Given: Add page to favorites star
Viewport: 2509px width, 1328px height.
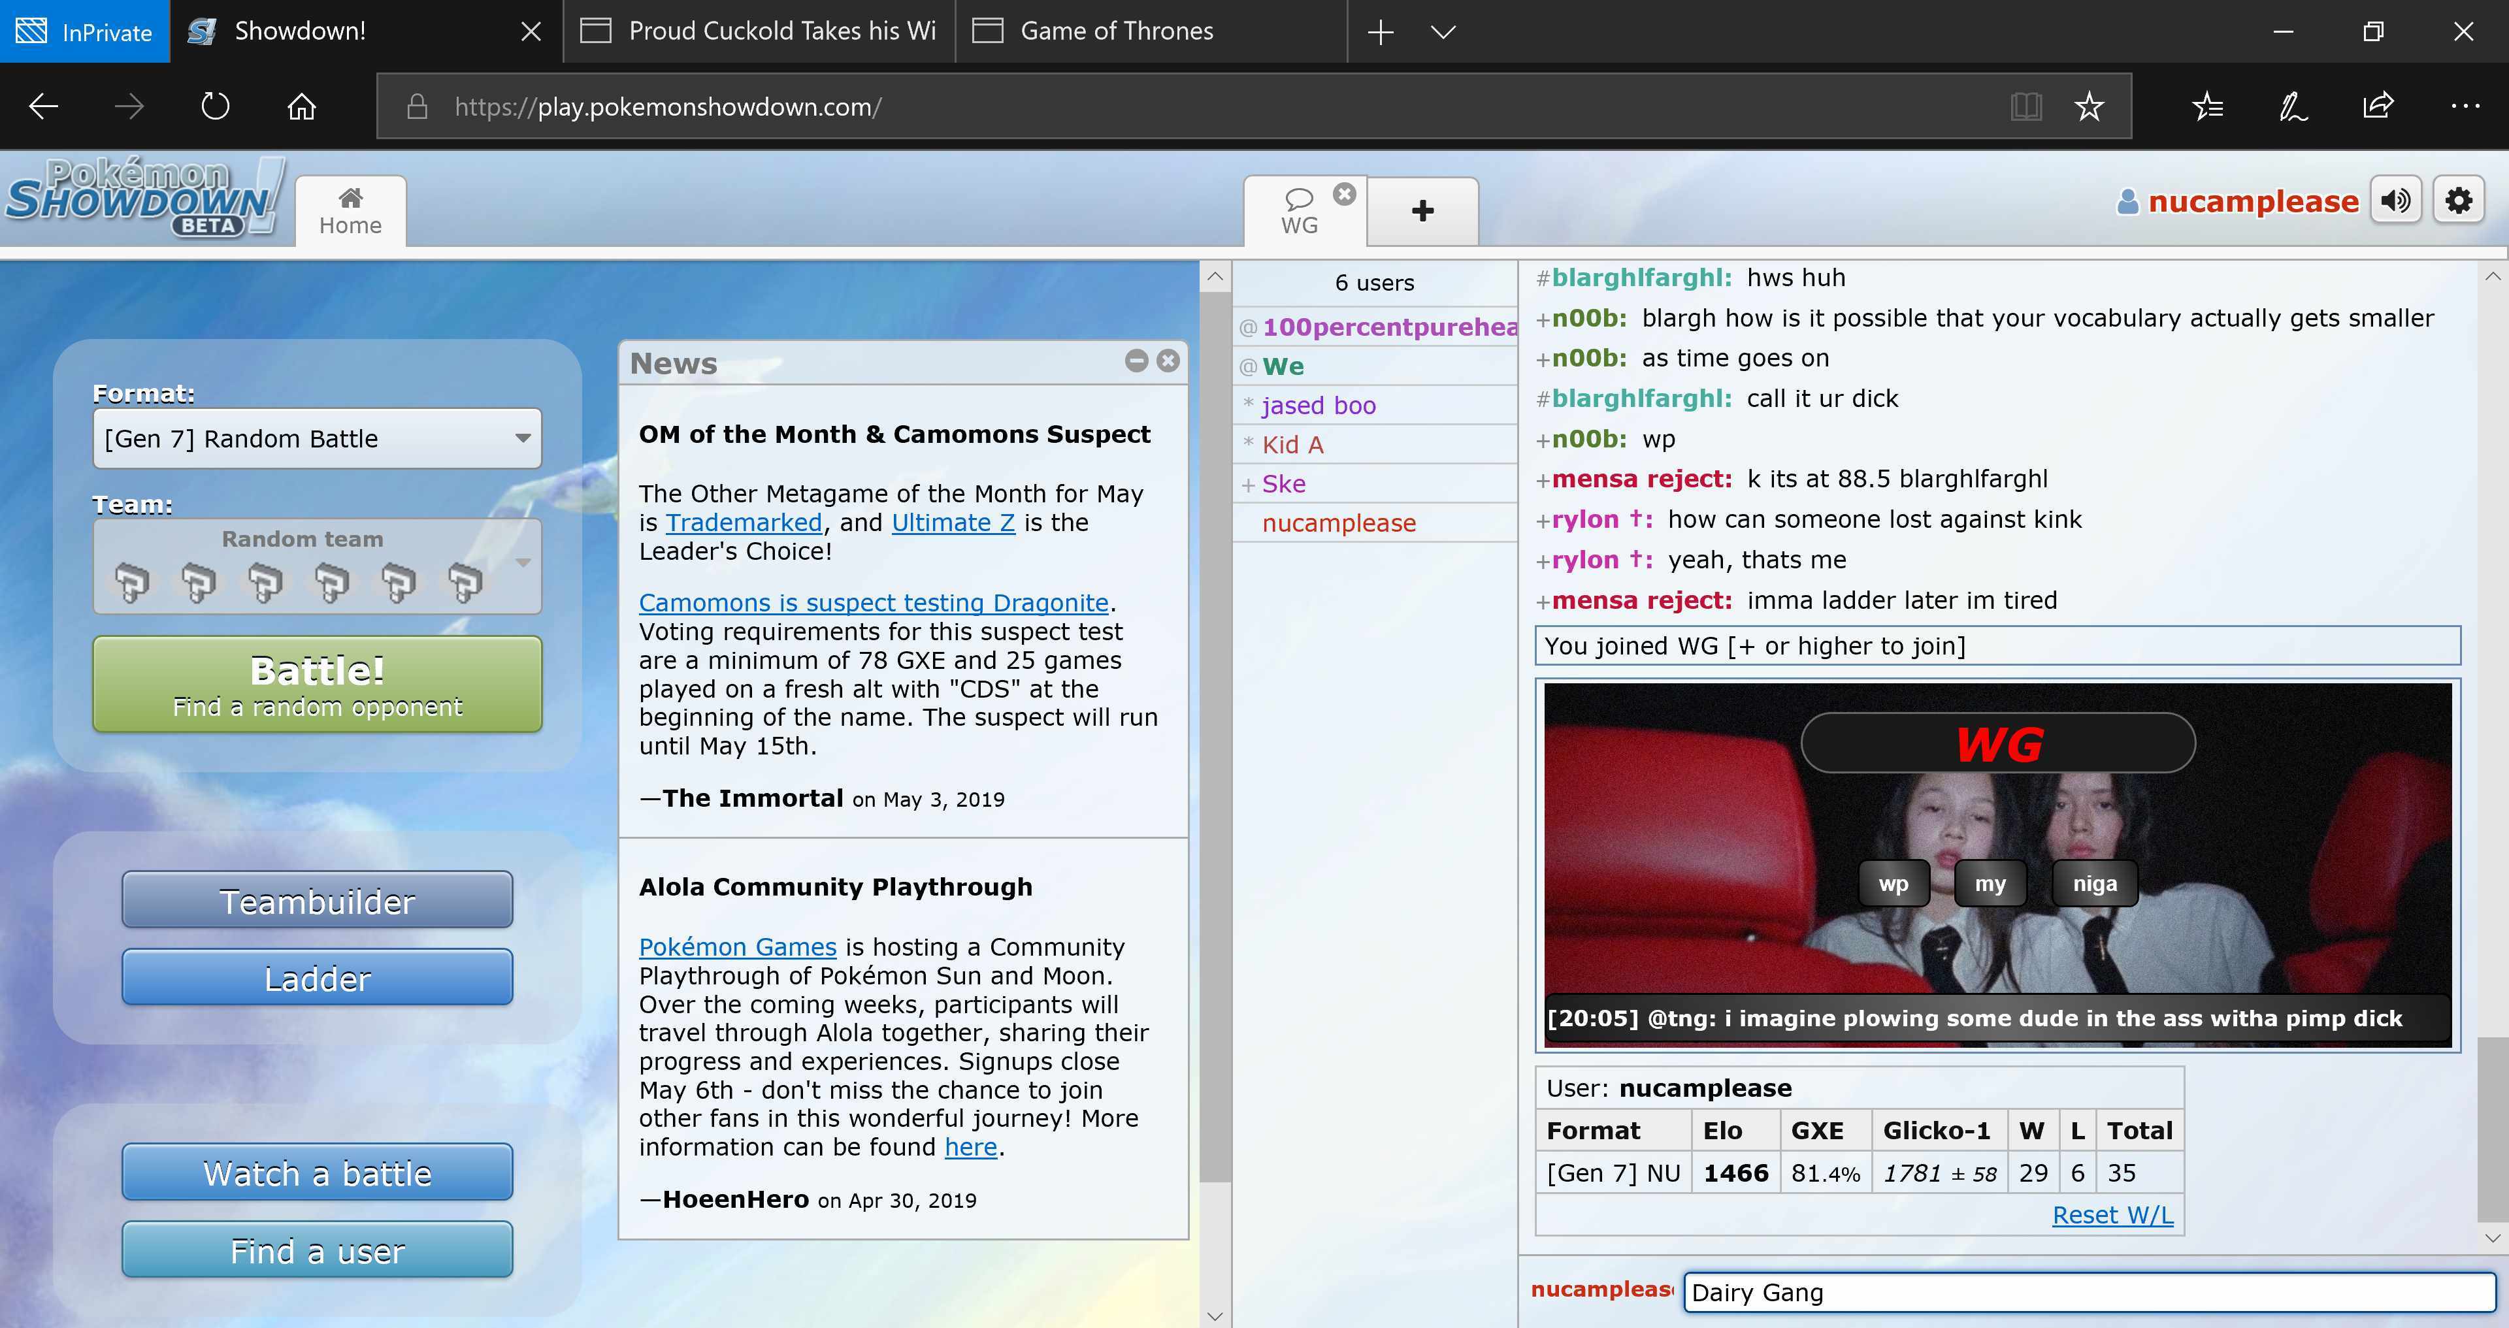Looking at the screenshot, I should click(x=2090, y=106).
